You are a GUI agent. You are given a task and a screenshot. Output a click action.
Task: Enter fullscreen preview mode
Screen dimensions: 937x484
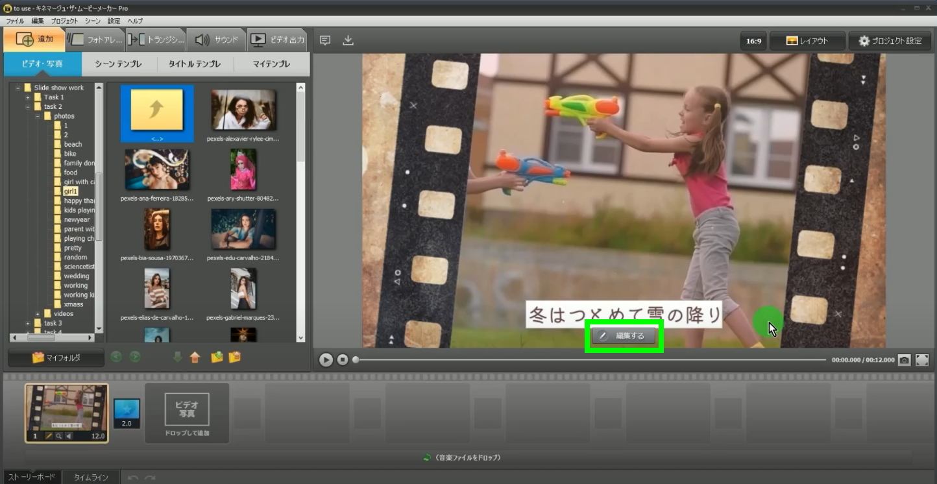pyautogui.click(x=922, y=360)
